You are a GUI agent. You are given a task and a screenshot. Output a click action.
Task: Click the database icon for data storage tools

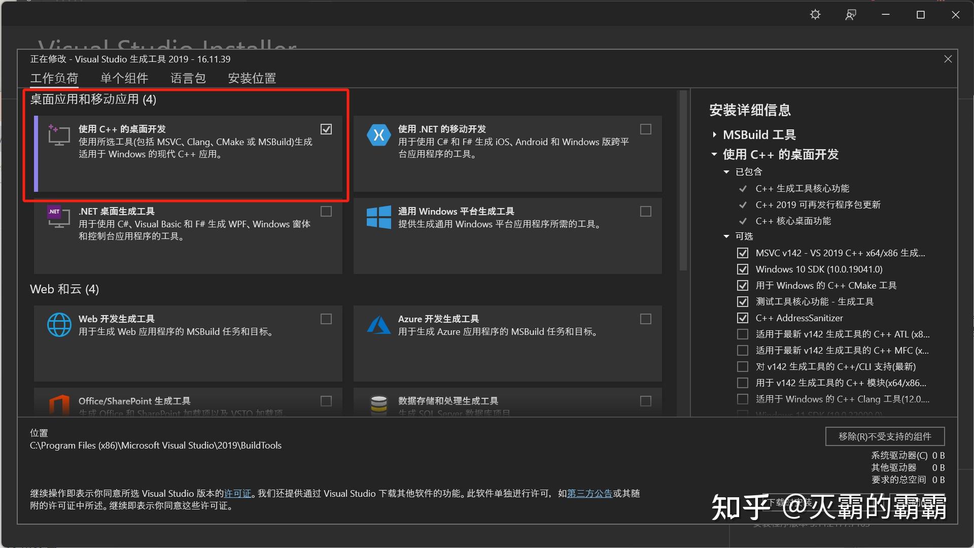click(378, 405)
